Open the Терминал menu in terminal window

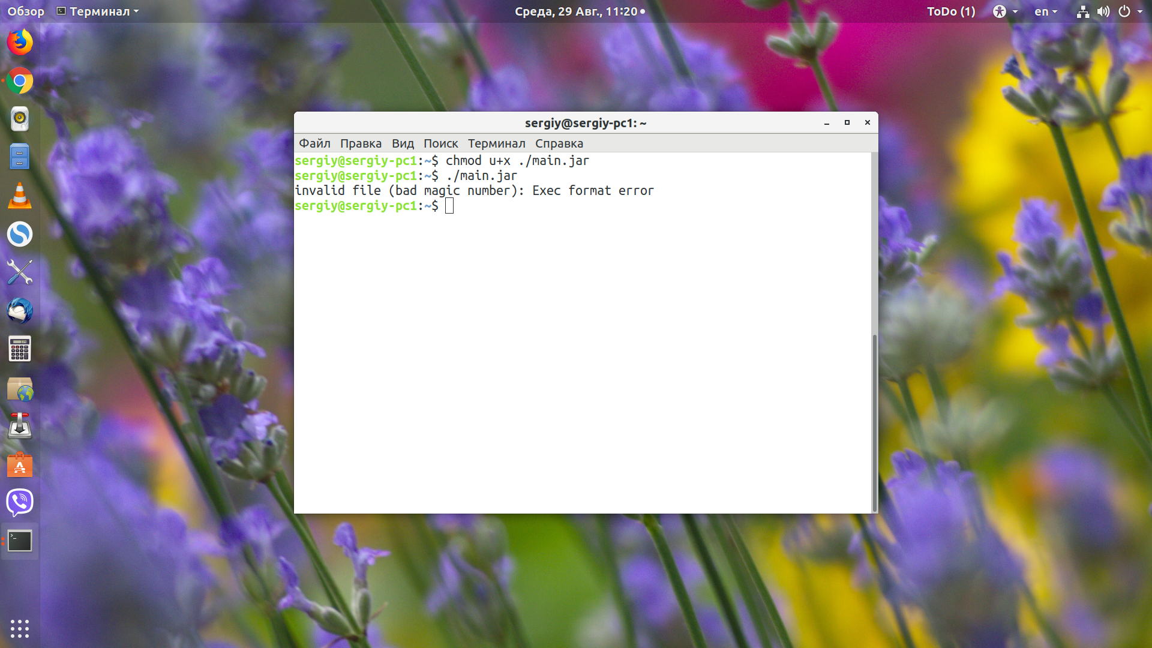[x=496, y=143]
